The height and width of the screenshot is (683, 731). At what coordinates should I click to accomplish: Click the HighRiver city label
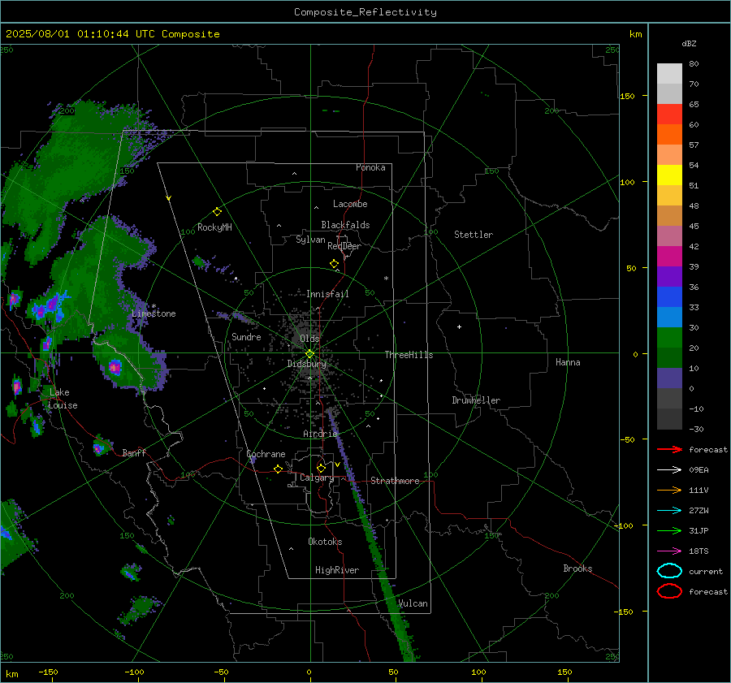coord(337,570)
